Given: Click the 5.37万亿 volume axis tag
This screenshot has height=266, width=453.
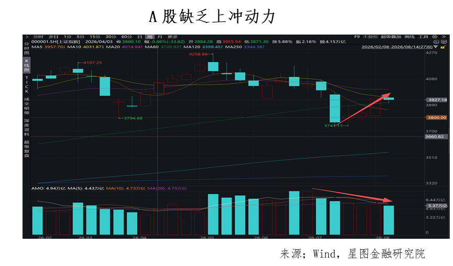Looking at the screenshot, I should pos(437,206).
